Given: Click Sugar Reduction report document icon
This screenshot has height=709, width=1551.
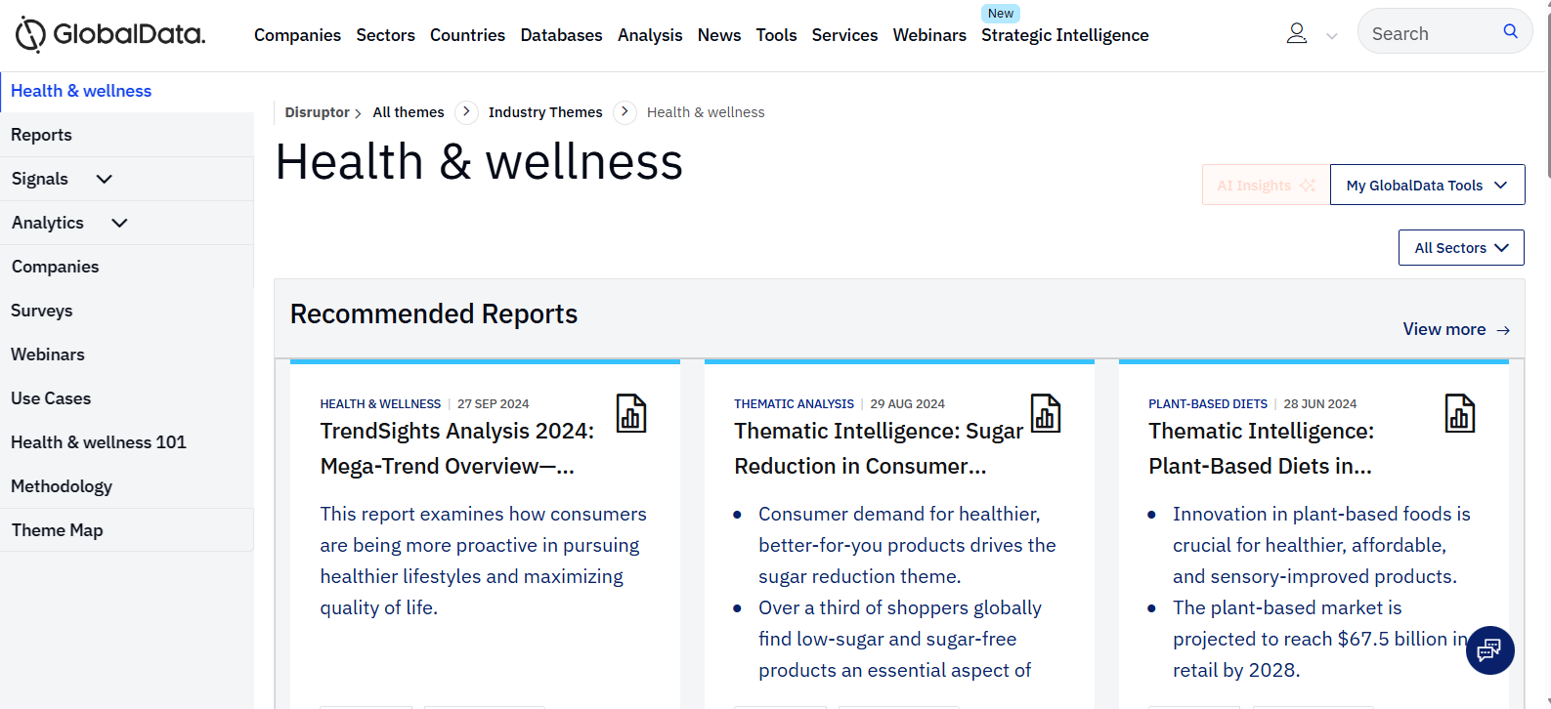Looking at the screenshot, I should click(1046, 413).
